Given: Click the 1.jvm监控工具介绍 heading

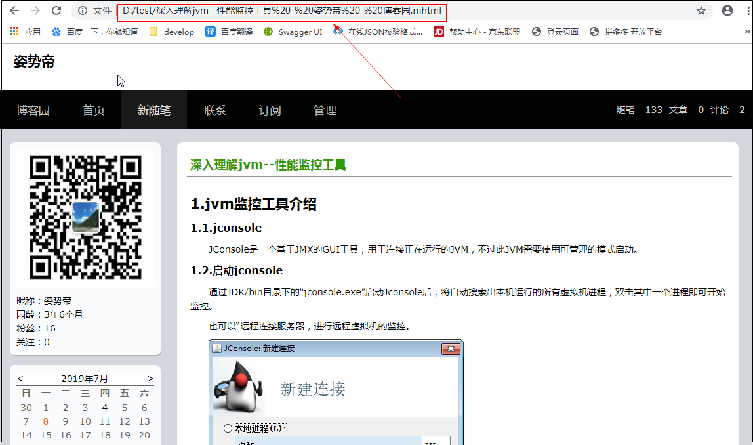Looking at the screenshot, I should click(254, 203).
